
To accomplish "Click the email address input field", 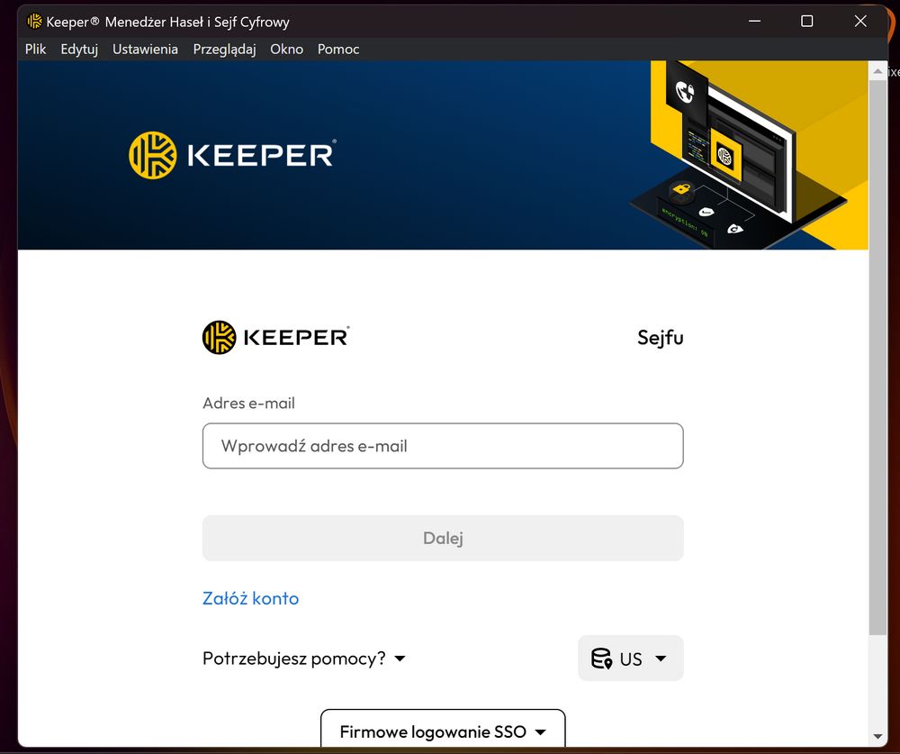I will pos(443,446).
